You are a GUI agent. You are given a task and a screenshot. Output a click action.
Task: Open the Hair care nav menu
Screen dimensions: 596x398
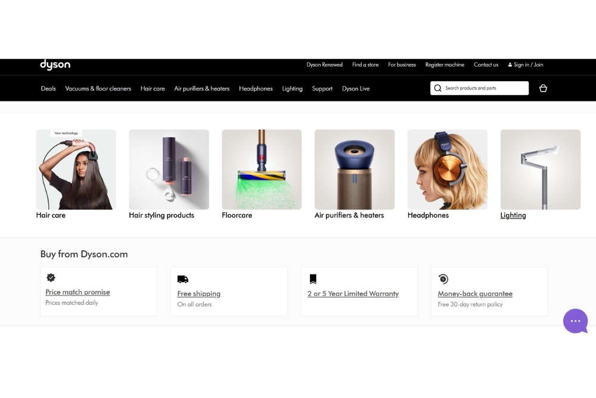(x=153, y=89)
